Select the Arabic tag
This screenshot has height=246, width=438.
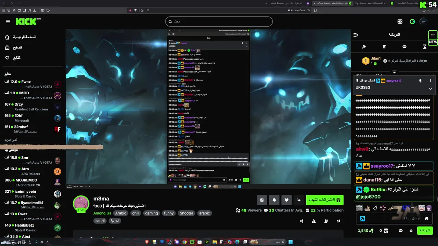(120, 213)
